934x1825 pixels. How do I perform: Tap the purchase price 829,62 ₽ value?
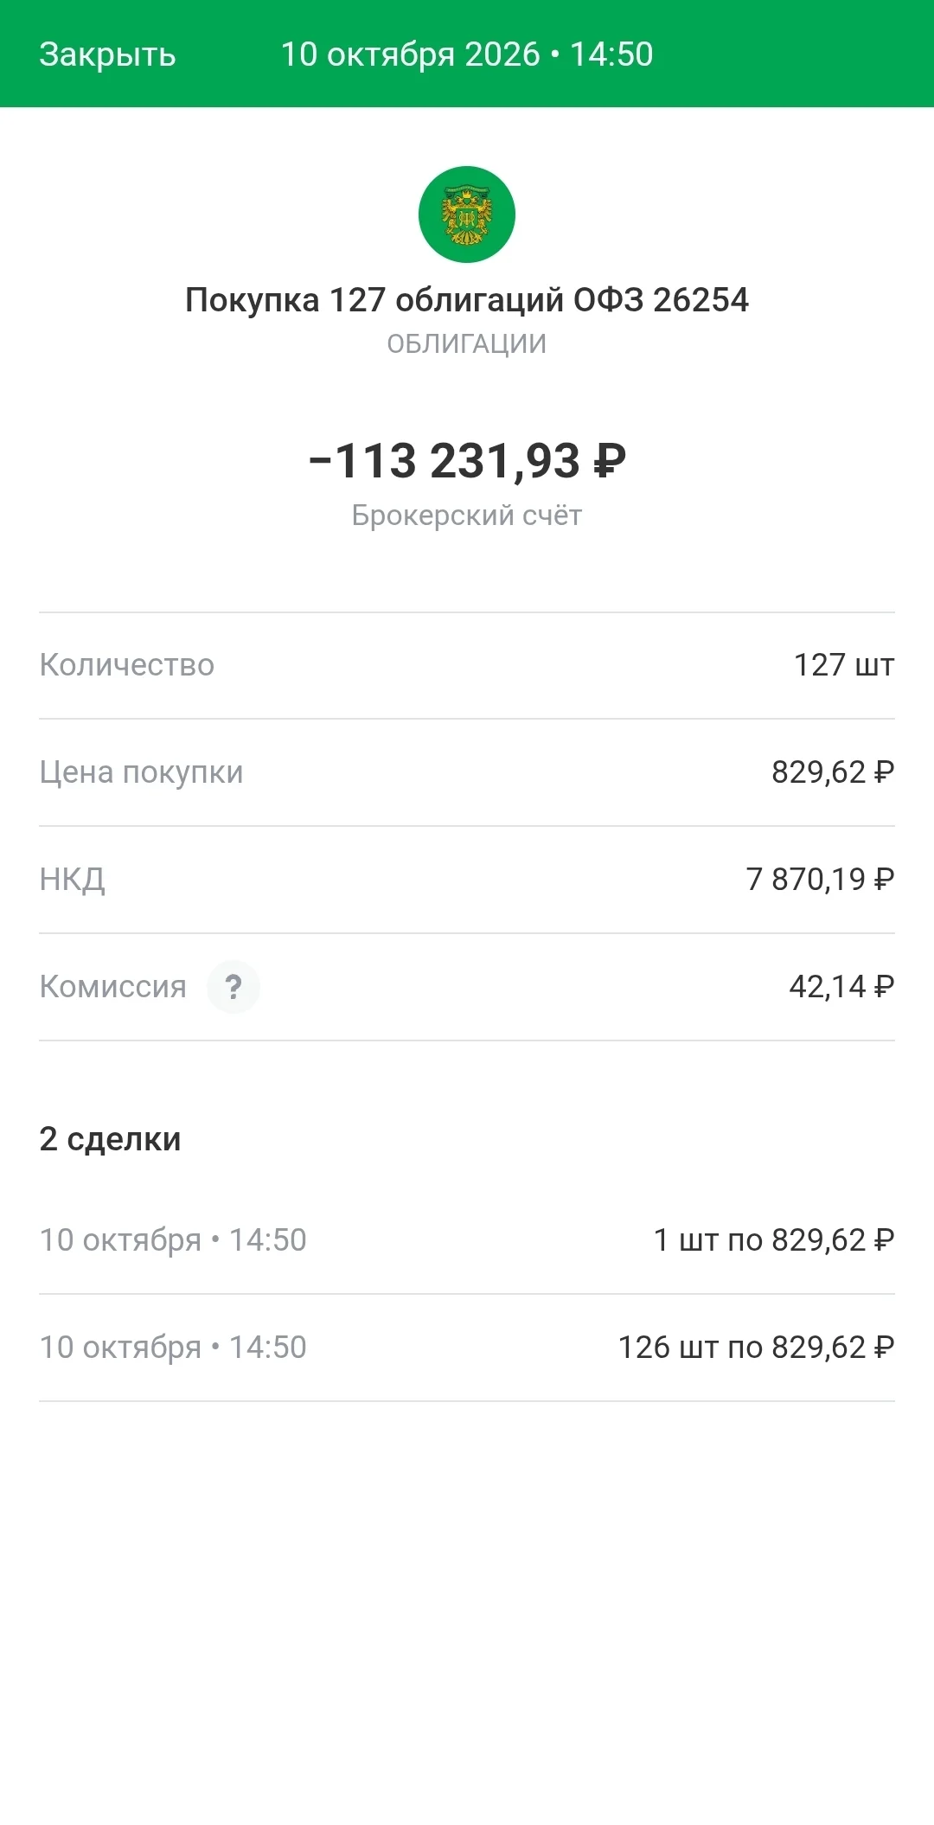pos(833,772)
